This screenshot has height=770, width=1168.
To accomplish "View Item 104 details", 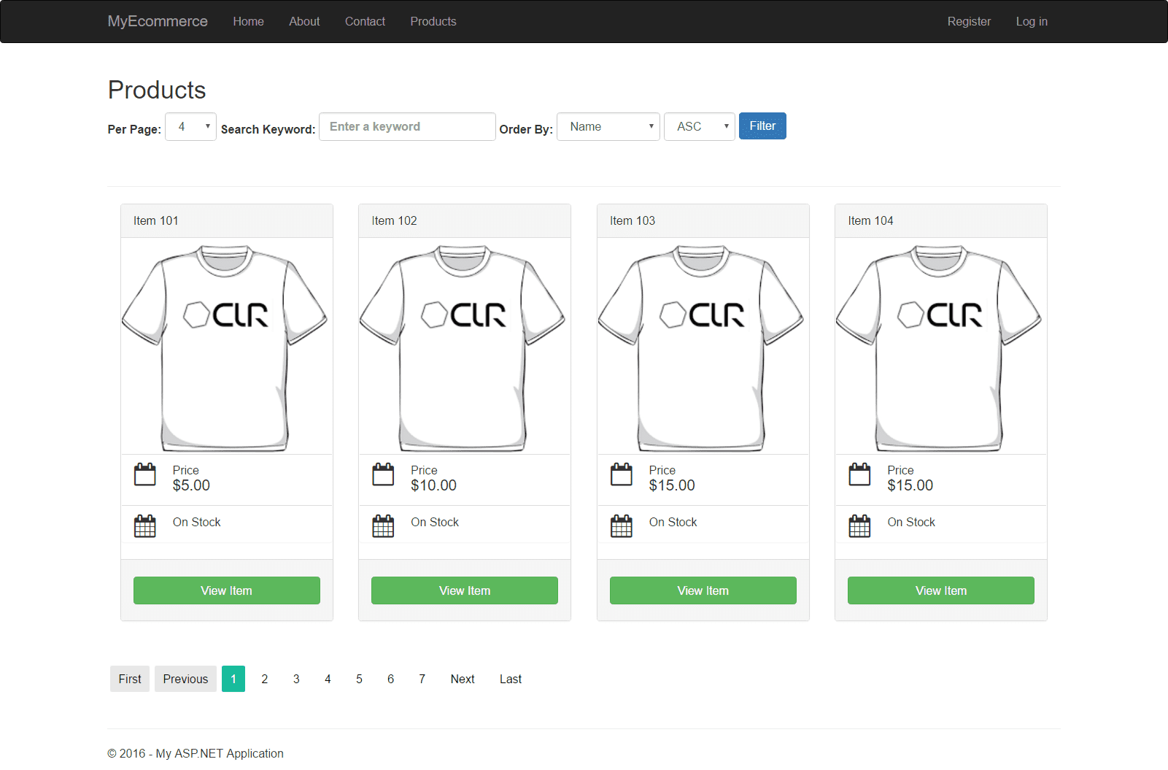I will 941,590.
